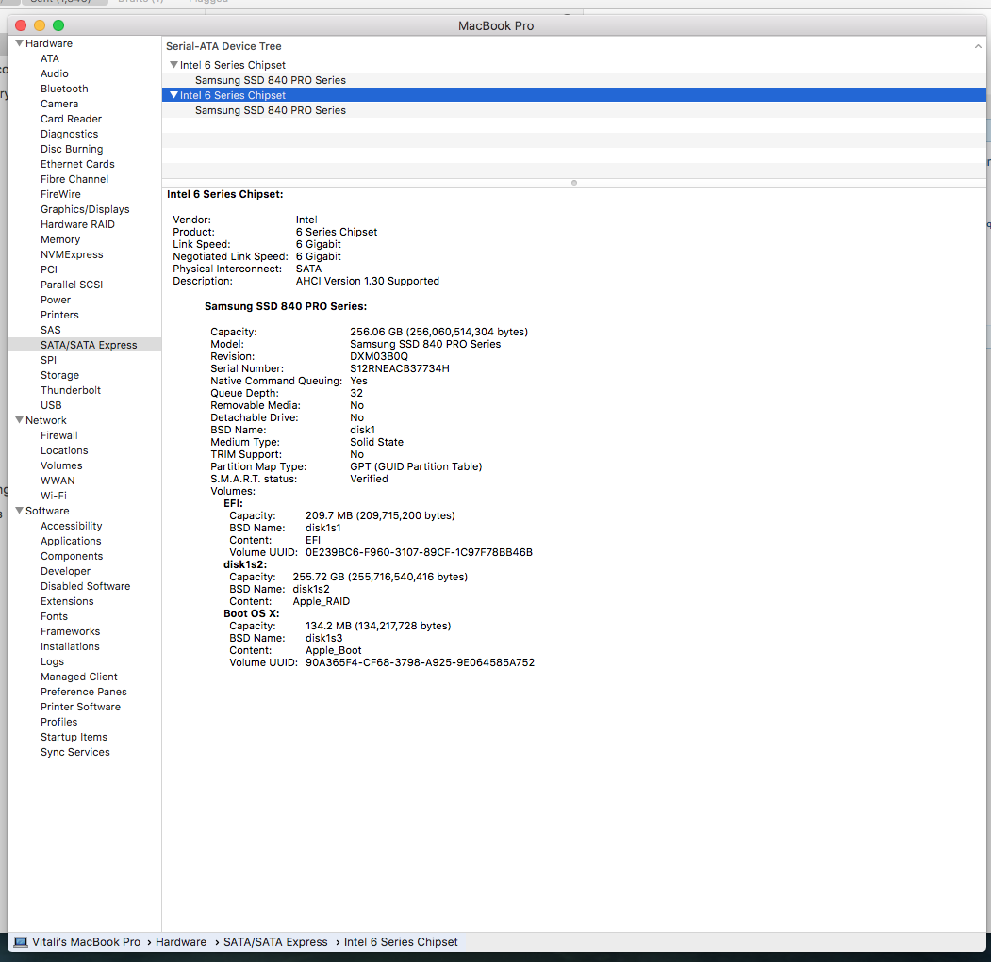The width and height of the screenshot is (991, 962).
Task: Select Preference Panes entry
Action: [x=83, y=692]
